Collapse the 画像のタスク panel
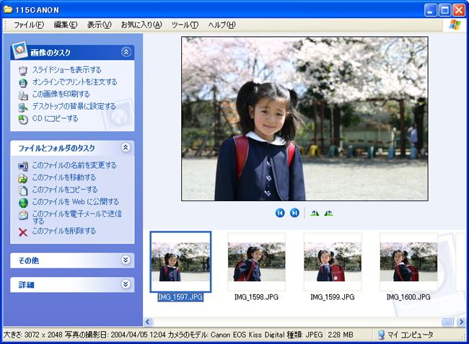Viewport: 469px width, 344px height. 126,52
